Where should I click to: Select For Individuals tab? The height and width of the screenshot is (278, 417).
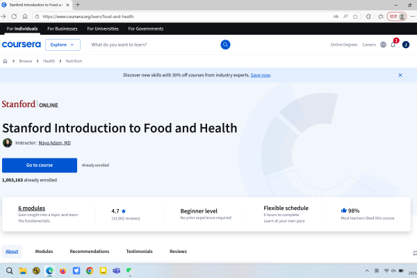[x=22, y=28]
